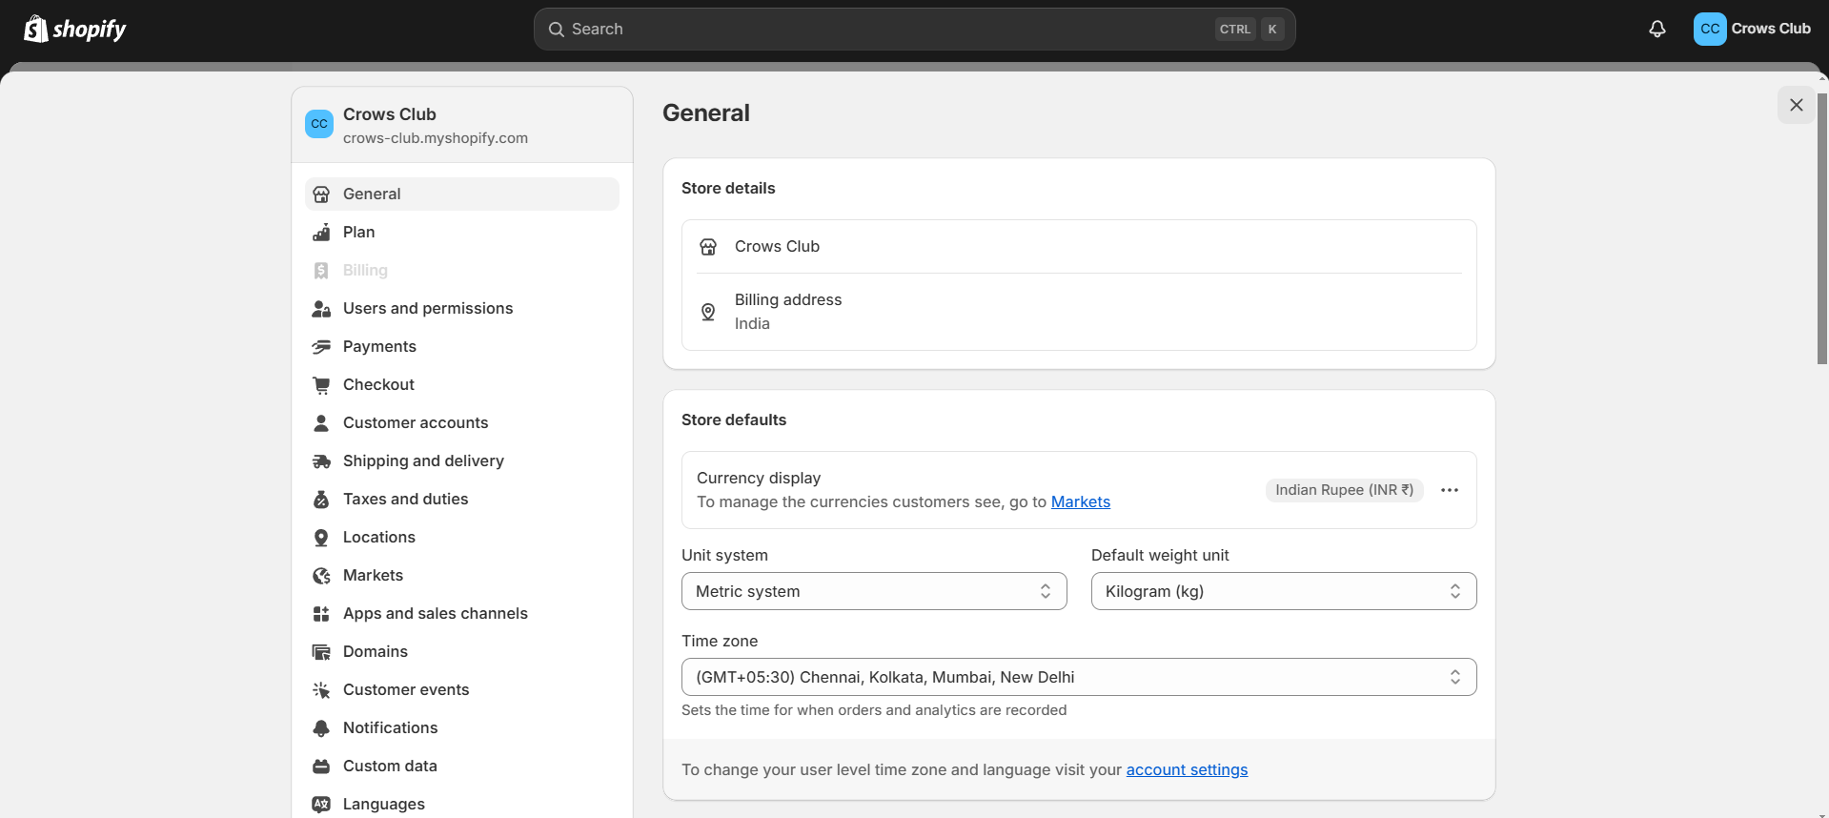Click the General page heading
Viewport: 1829px width, 818px height.
pyautogui.click(x=706, y=113)
